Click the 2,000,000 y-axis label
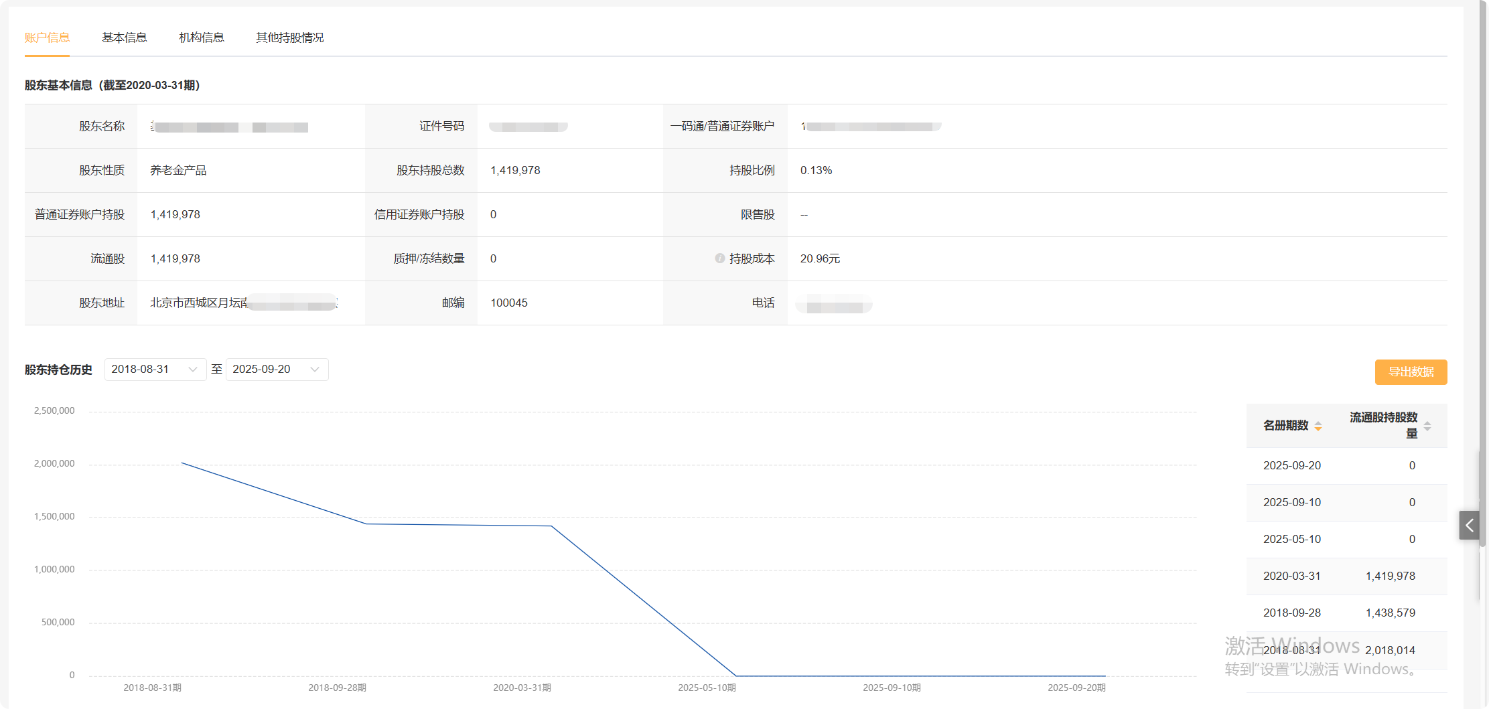Viewport: 1489px width, 709px height. tap(54, 464)
